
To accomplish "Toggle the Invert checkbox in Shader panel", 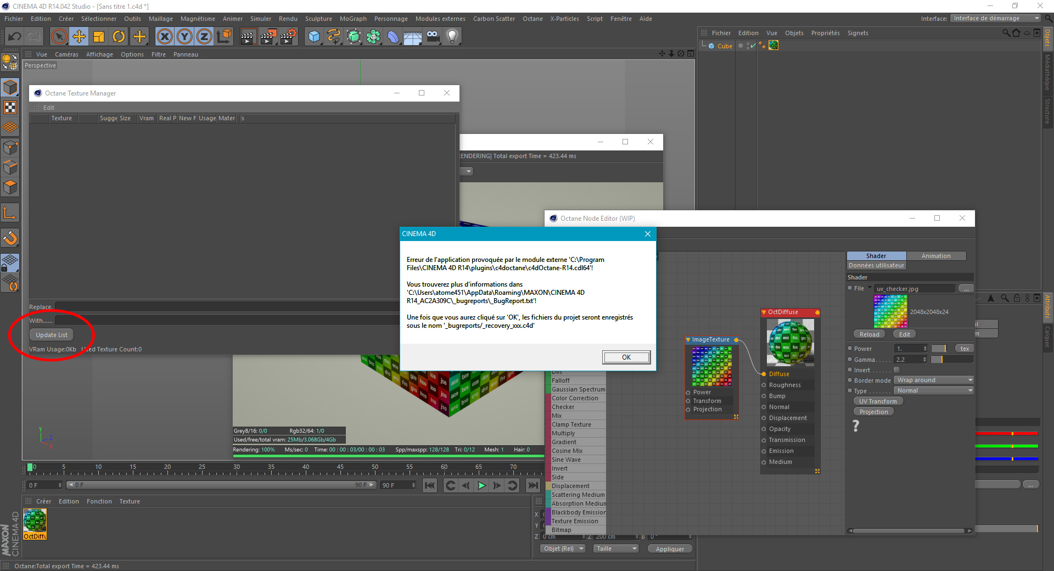I will pyautogui.click(x=896, y=370).
